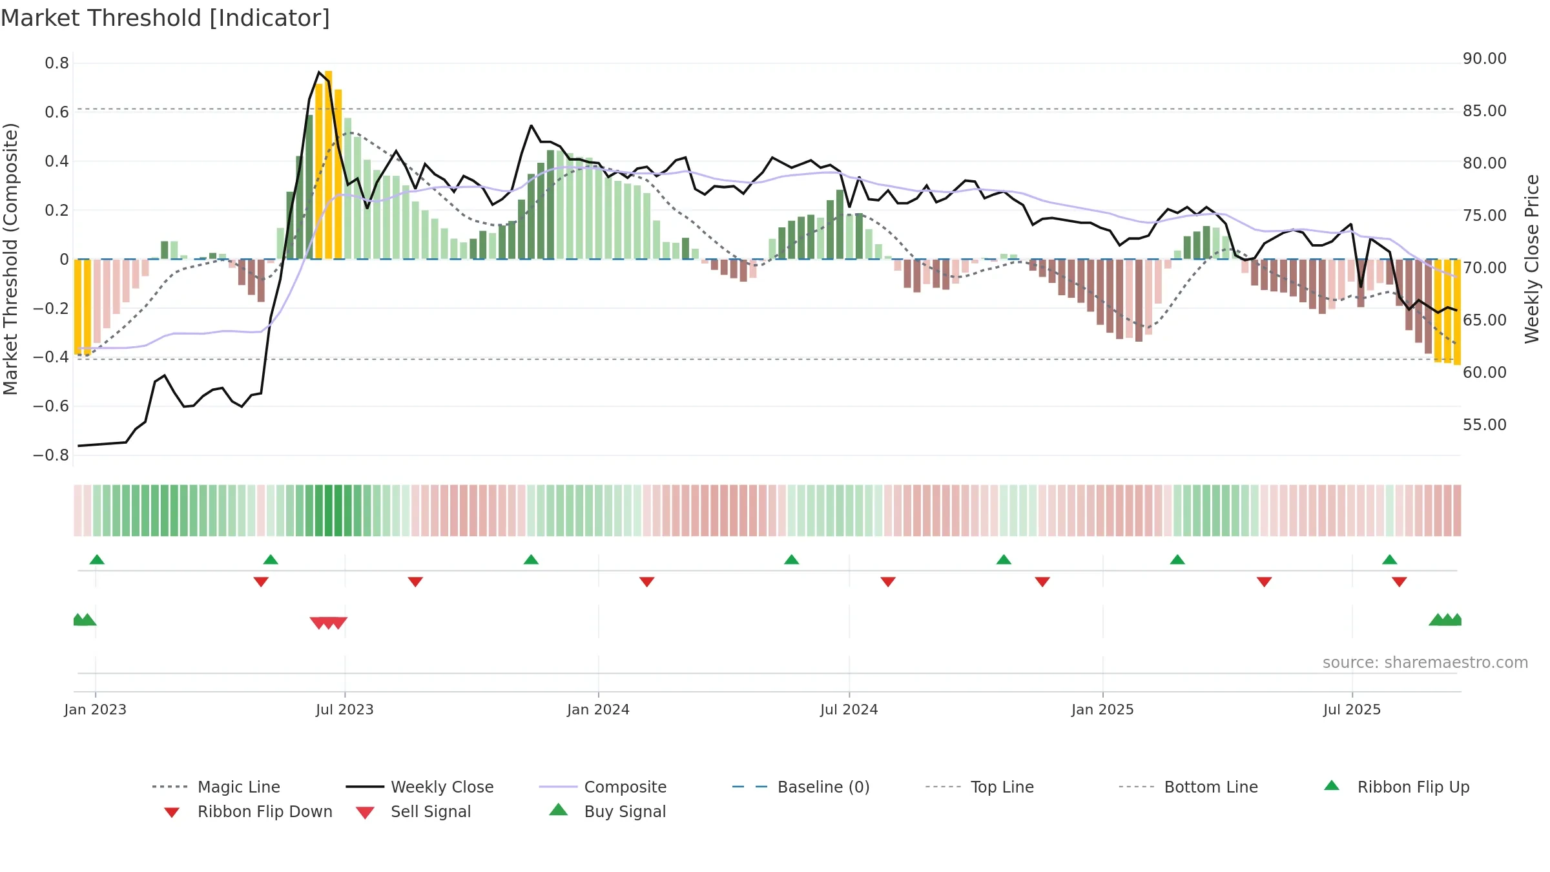Click the −0.8 left axis value
The width and height of the screenshot is (1550, 872).
click(x=51, y=455)
